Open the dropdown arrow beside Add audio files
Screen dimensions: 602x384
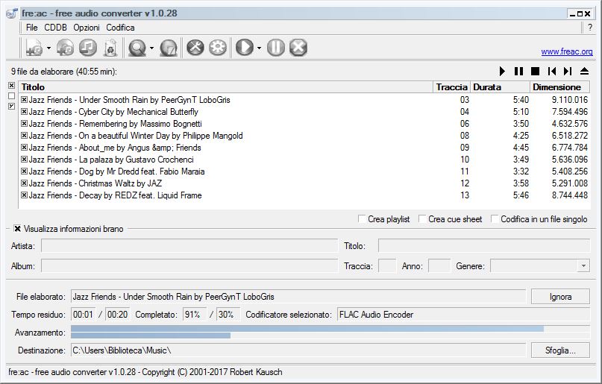coord(48,48)
